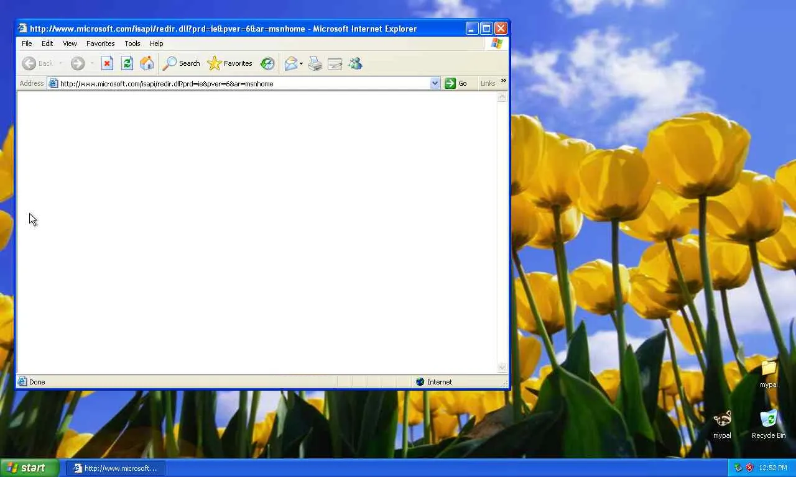Screen dimensions: 796x477
Task: Click the page icon in the address bar
Action: 53,83
